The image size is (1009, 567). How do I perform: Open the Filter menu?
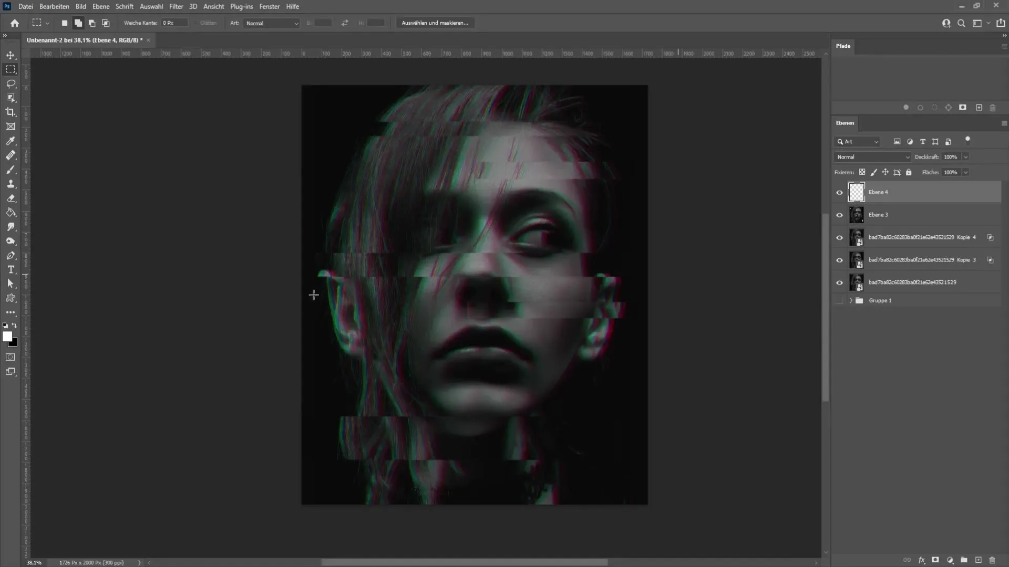click(176, 6)
